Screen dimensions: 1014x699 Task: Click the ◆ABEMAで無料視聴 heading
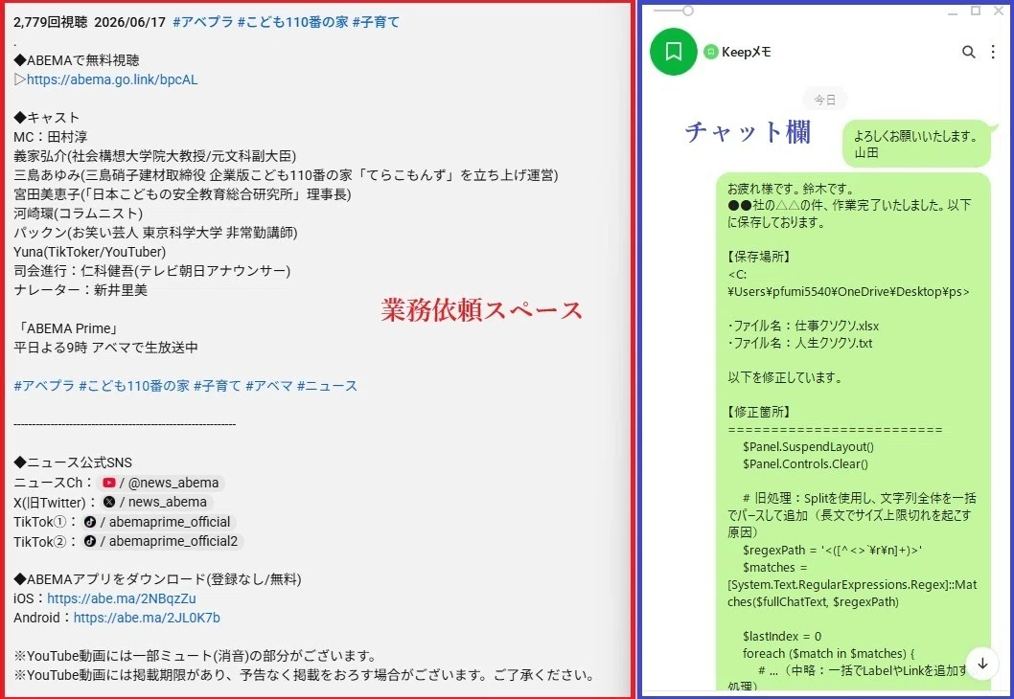click(x=77, y=60)
